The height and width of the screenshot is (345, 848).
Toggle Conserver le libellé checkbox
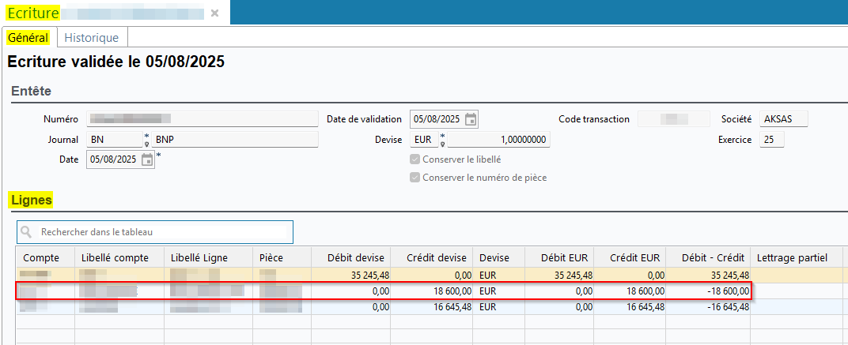pyautogui.click(x=415, y=159)
